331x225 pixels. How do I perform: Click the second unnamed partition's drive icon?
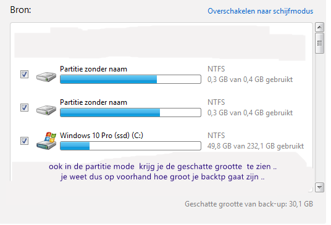coord(46,110)
